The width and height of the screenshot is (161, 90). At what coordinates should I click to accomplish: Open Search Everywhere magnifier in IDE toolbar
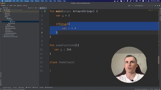point(155,5)
